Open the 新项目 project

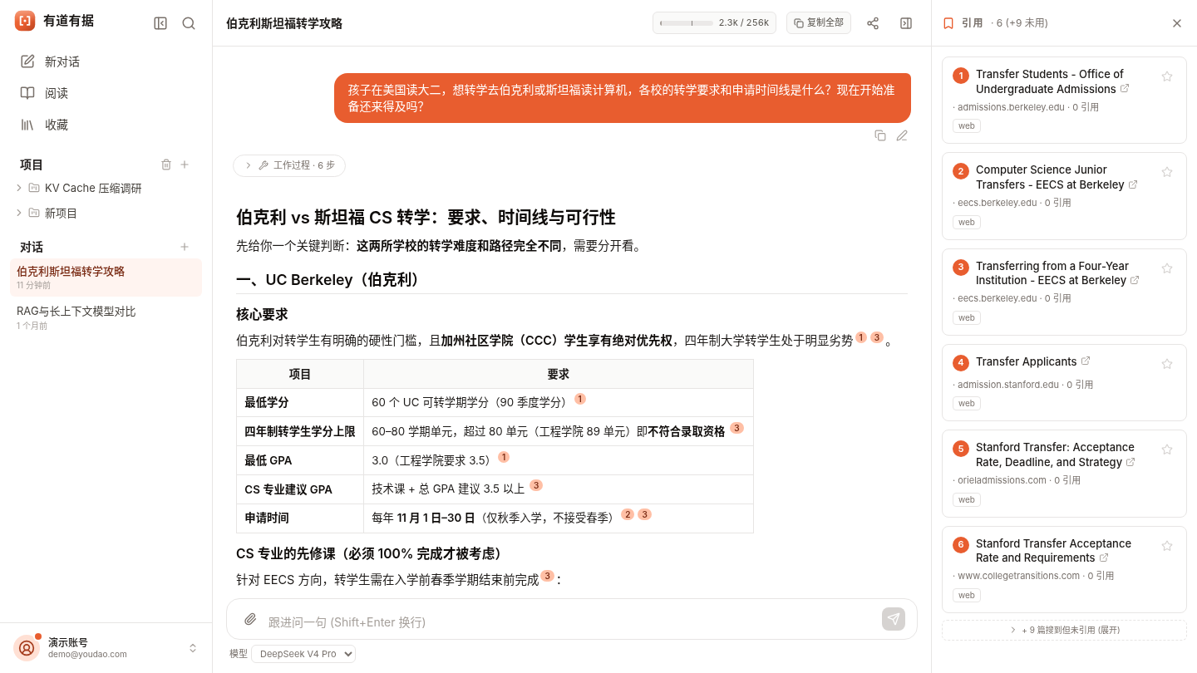coord(61,214)
